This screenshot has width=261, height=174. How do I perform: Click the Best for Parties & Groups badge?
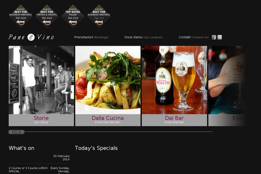point(47,16)
